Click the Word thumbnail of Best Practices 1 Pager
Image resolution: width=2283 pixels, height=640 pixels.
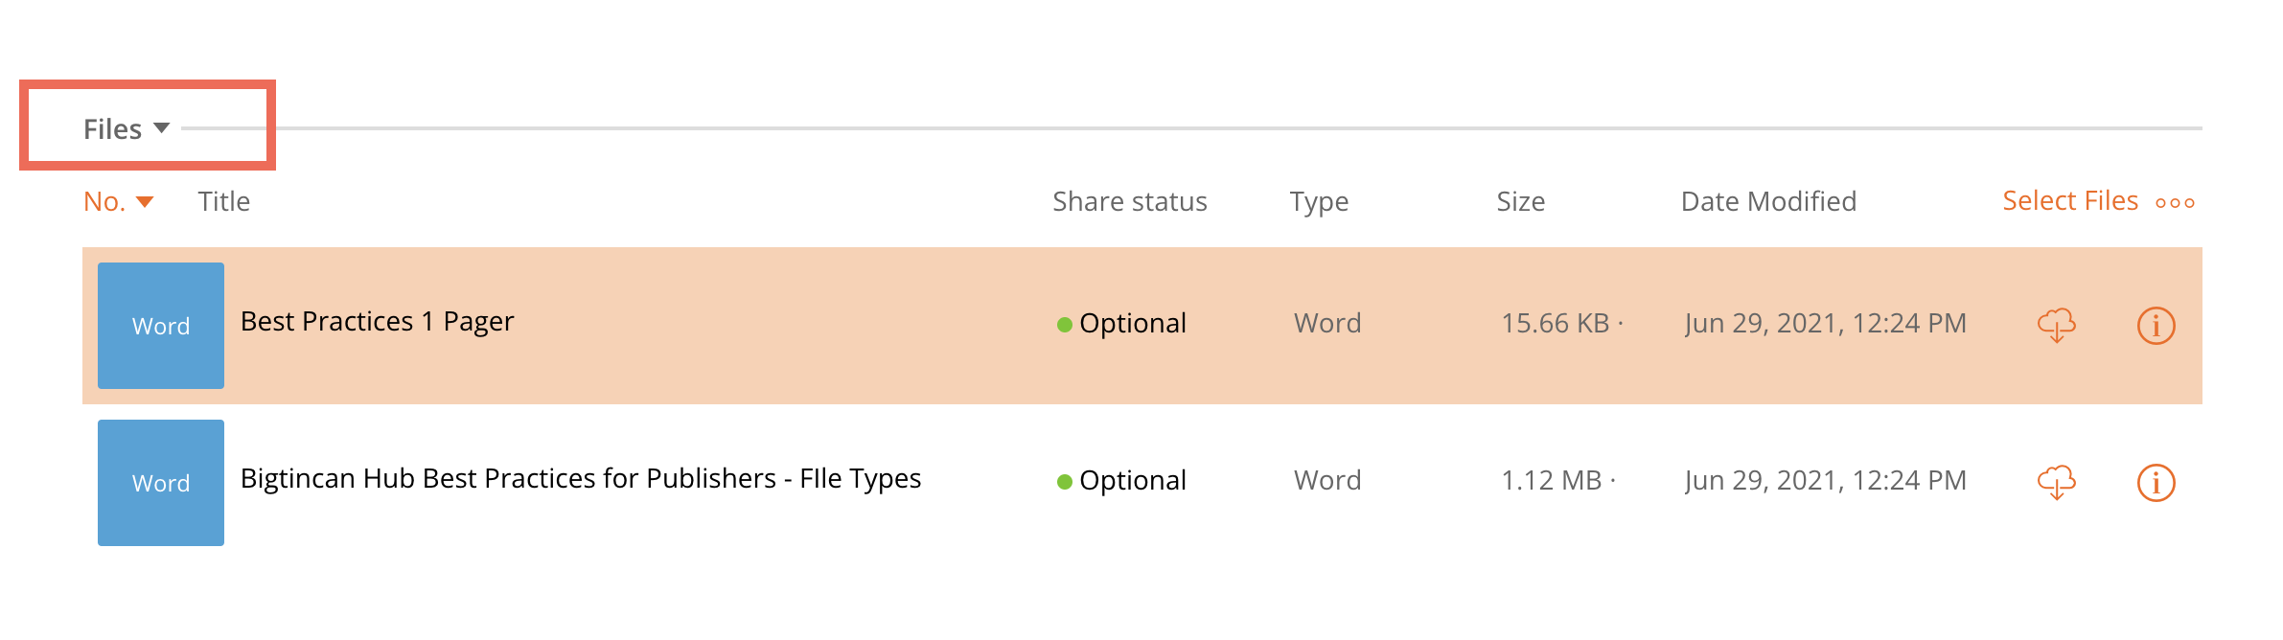point(161,326)
